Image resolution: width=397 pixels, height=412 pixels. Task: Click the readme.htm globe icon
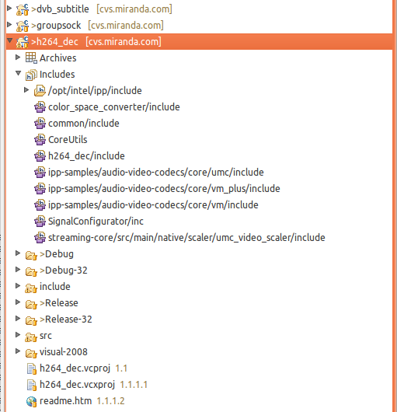click(x=32, y=401)
